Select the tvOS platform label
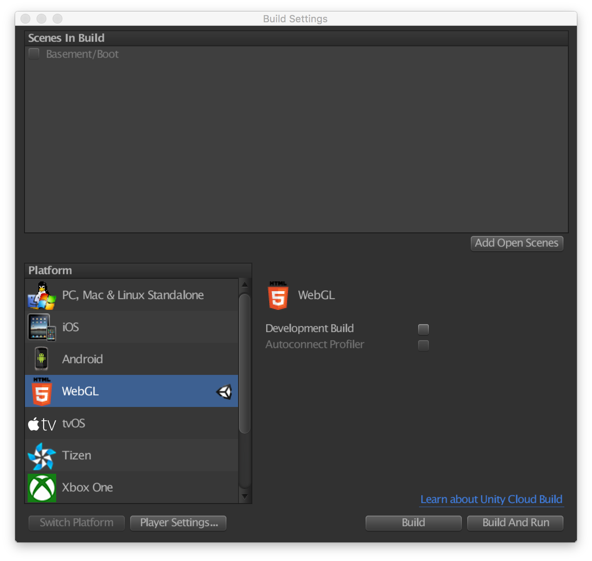592x561 pixels. (x=74, y=423)
